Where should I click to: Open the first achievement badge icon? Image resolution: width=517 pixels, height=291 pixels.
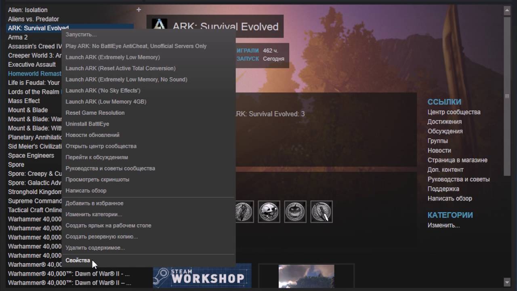pos(244,211)
